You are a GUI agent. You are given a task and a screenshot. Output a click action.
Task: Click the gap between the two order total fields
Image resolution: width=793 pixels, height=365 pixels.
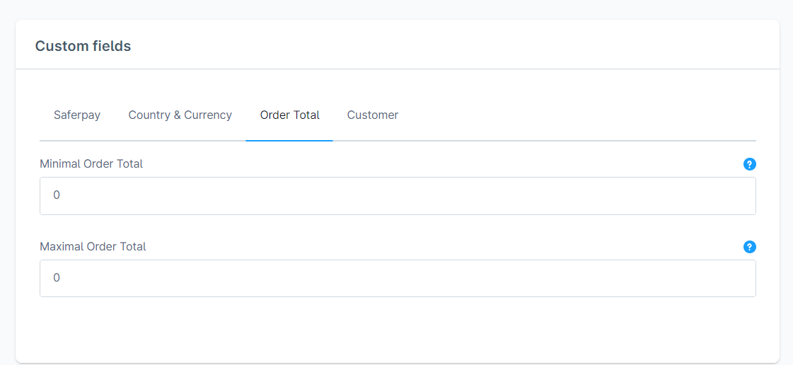tap(398, 228)
